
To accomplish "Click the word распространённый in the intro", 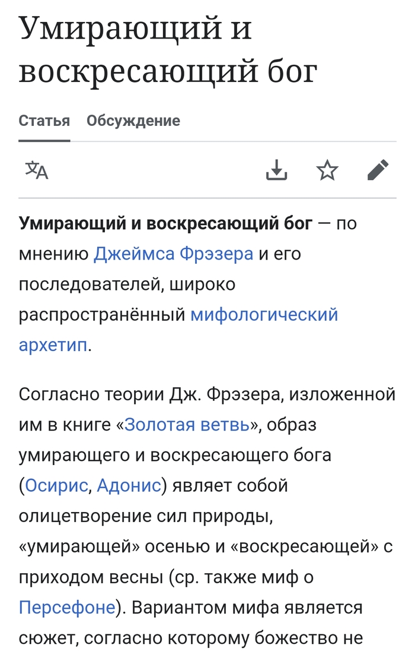I will tap(102, 314).
